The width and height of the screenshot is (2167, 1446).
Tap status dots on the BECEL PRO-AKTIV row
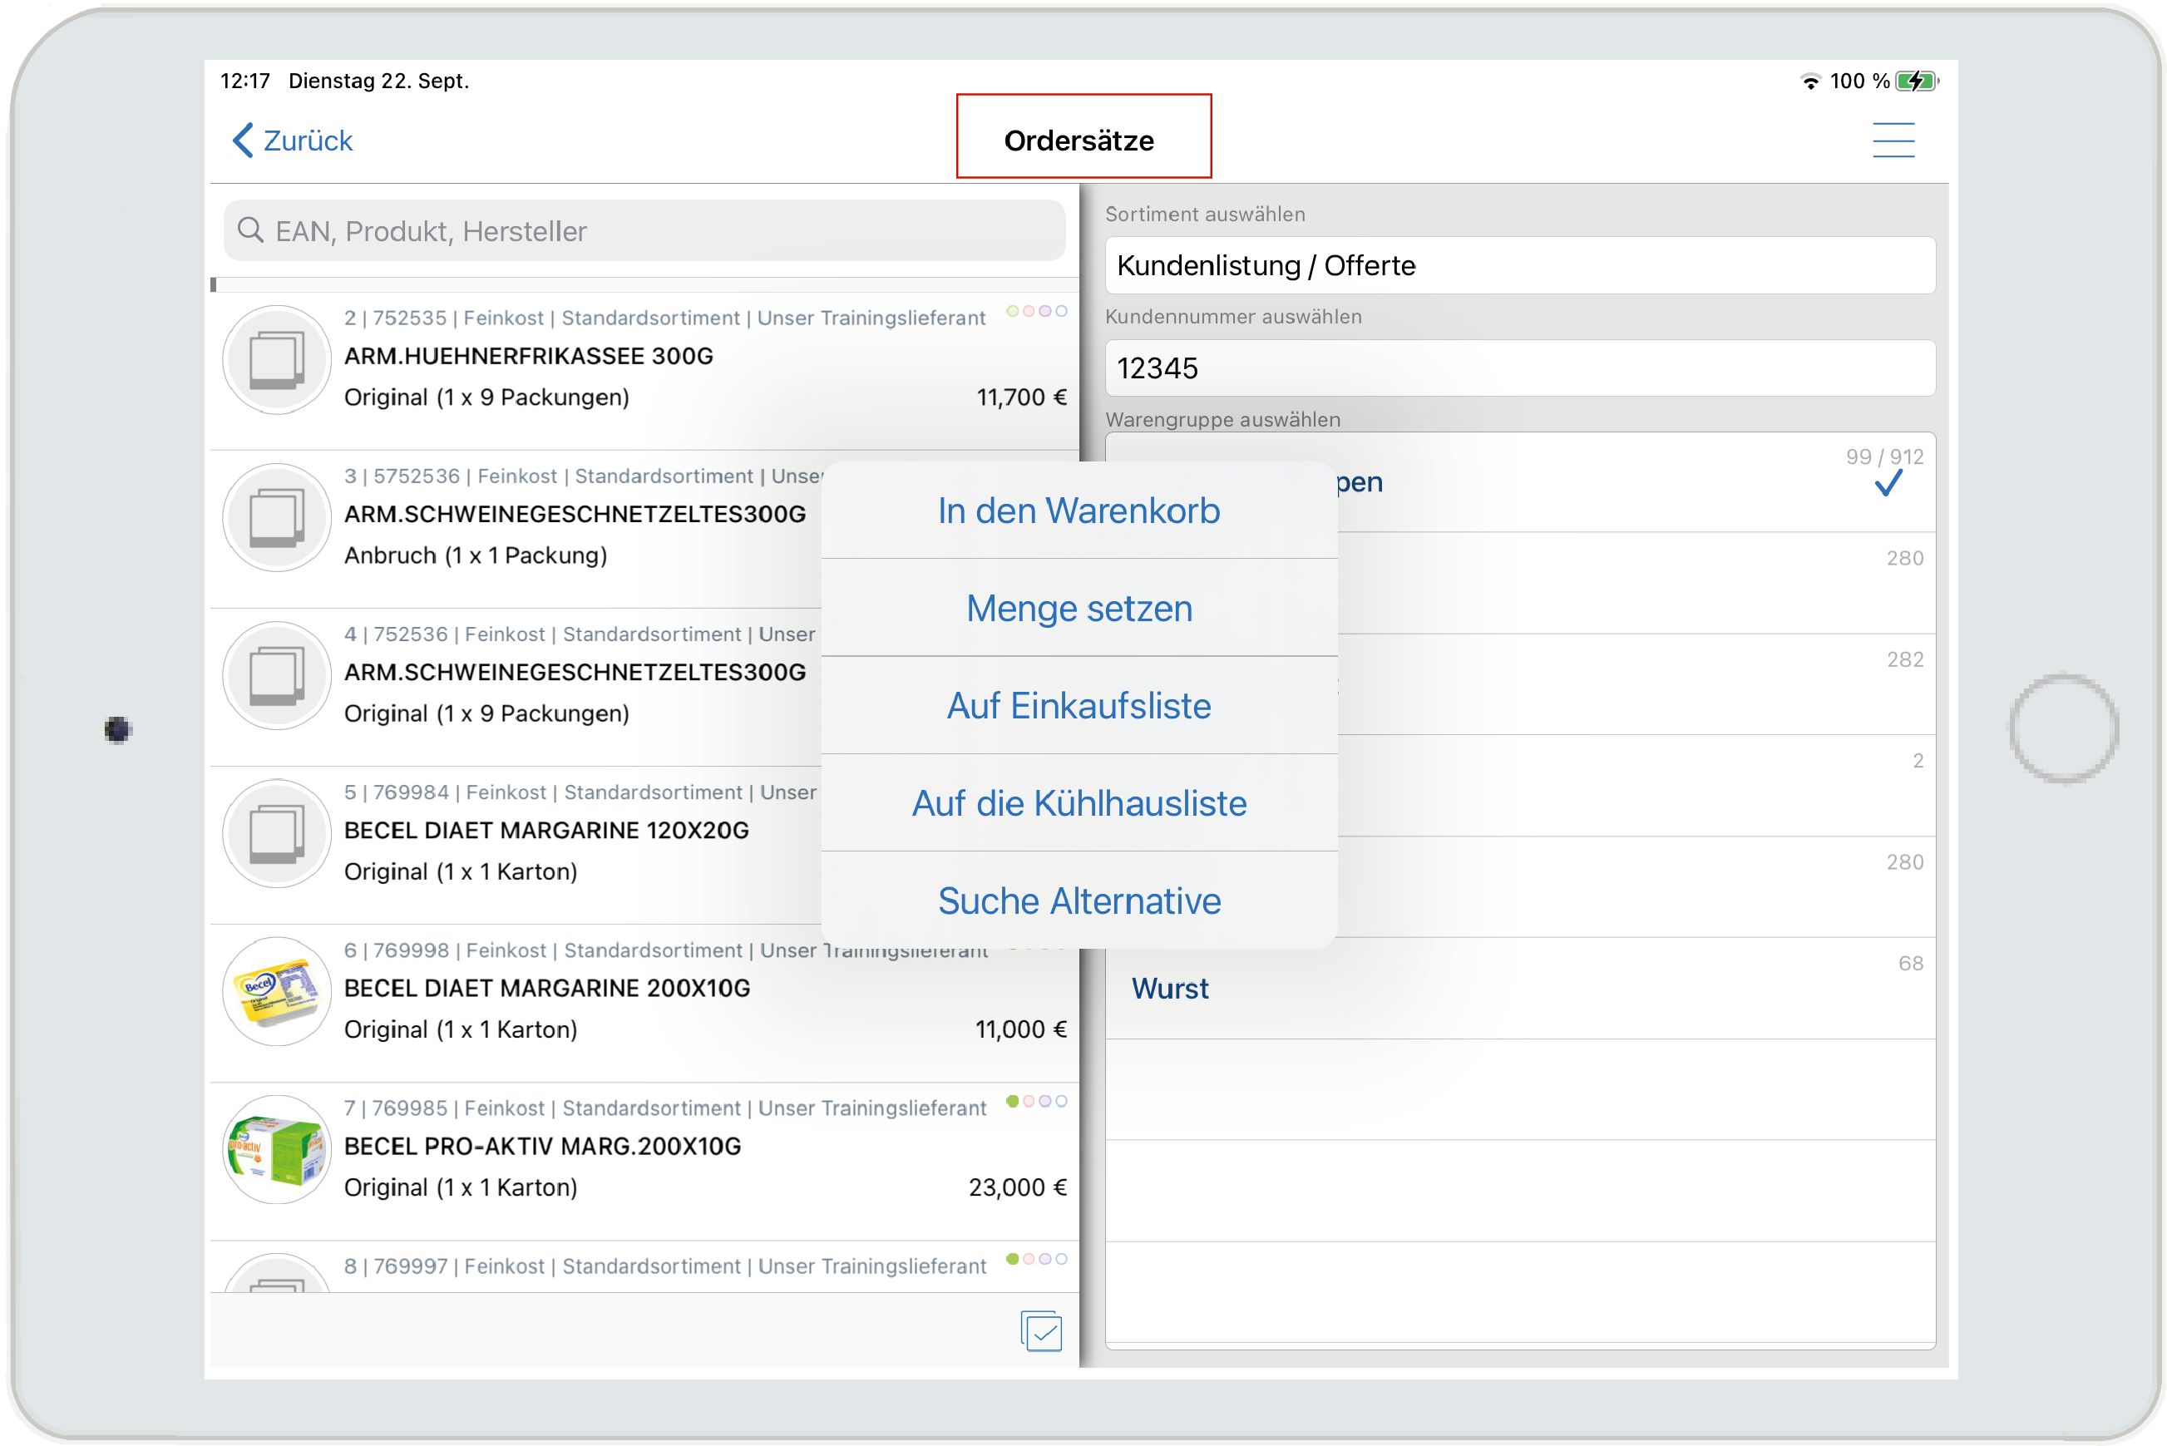1036,1101
